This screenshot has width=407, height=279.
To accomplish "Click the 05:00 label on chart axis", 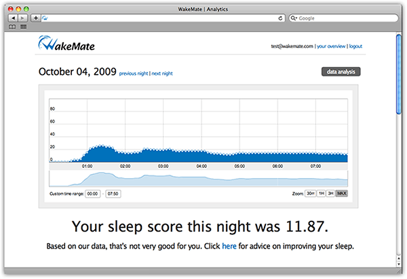I will [x=239, y=166].
